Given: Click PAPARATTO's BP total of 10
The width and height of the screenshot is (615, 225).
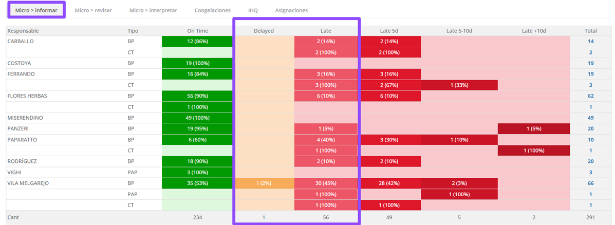Looking at the screenshot, I should [590, 140].
